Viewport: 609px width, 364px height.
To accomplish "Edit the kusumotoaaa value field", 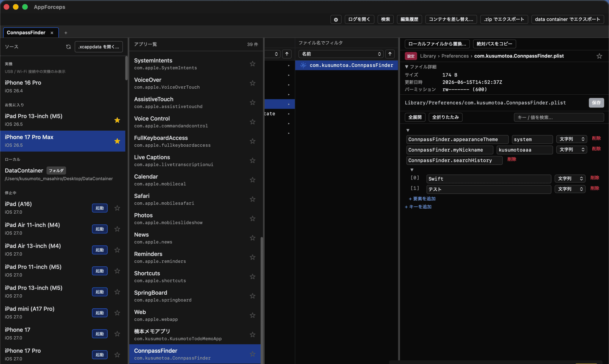I will tap(525, 150).
